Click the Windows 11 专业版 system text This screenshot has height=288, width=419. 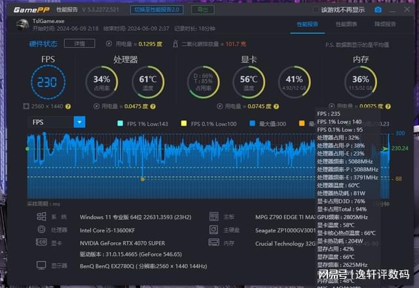(x=136, y=217)
